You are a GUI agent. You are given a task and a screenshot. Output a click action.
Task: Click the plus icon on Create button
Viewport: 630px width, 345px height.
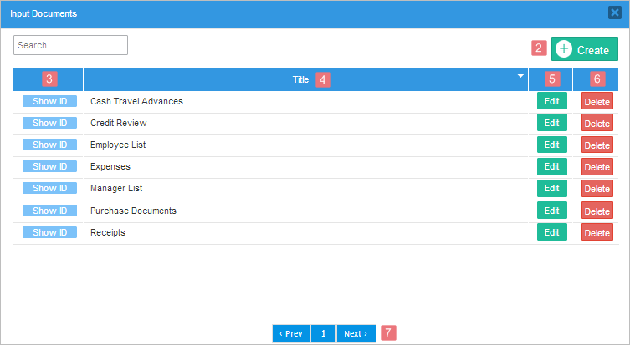[564, 49]
